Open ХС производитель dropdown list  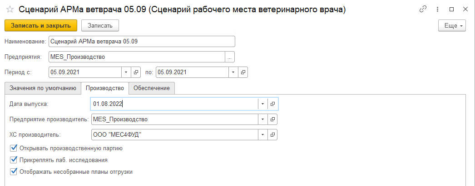click(x=262, y=134)
